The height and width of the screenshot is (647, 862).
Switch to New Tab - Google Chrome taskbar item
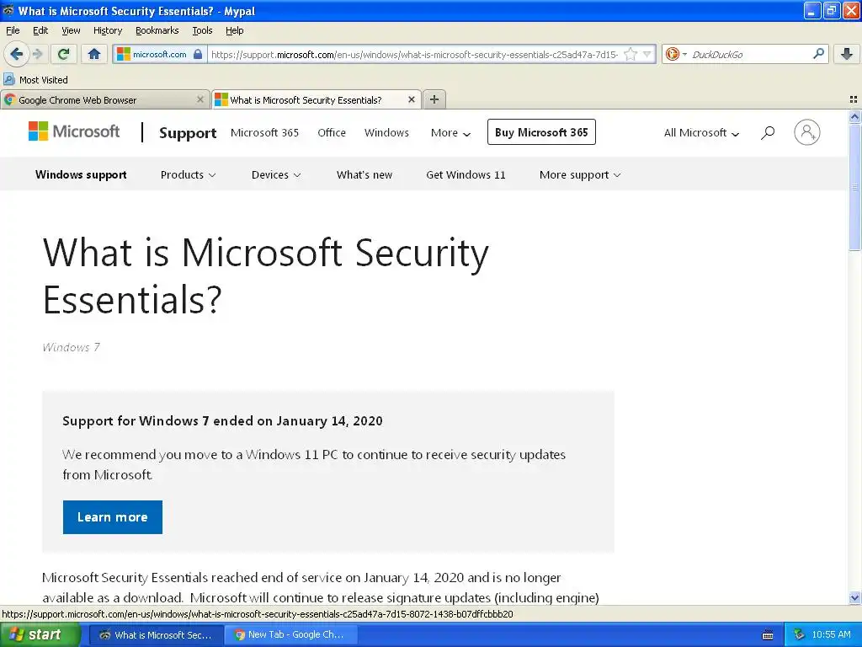click(x=292, y=635)
